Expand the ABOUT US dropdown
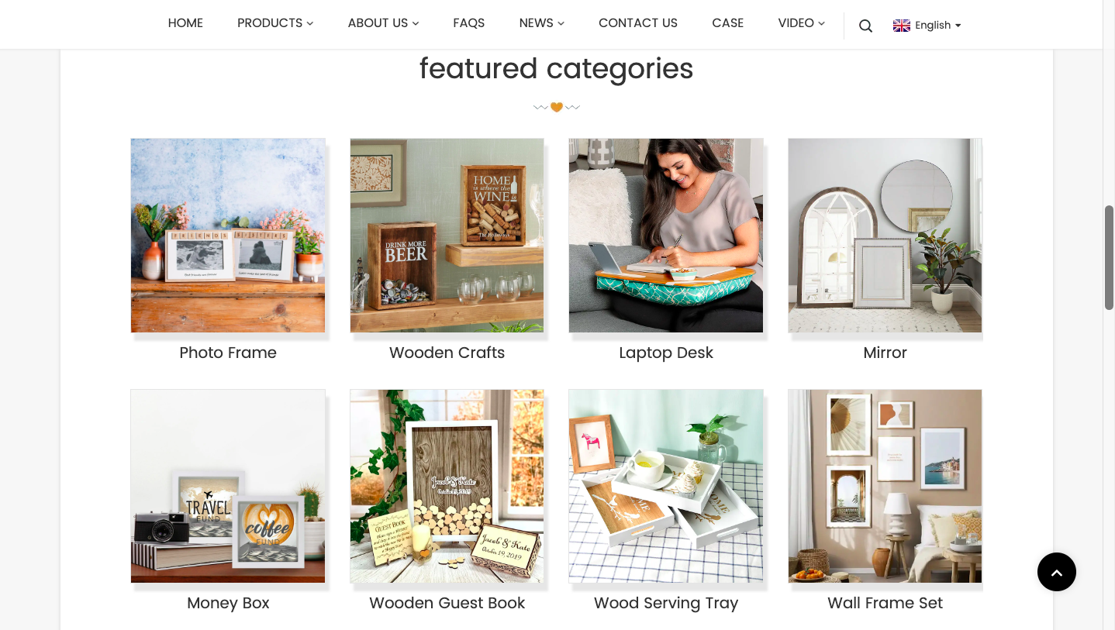 383,23
